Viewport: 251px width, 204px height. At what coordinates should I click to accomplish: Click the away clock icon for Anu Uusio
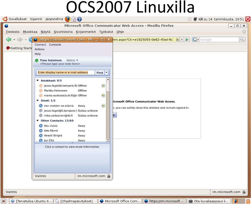click(41, 126)
